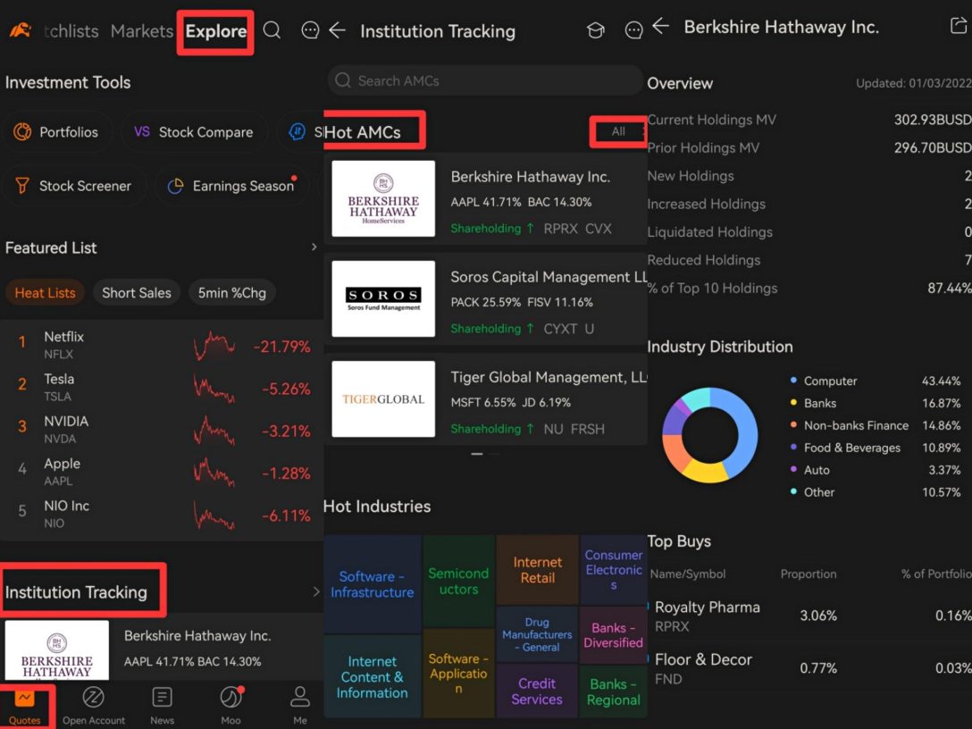Open Berkshire Hathaway card under Hot AMCs

(x=485, y=199)
